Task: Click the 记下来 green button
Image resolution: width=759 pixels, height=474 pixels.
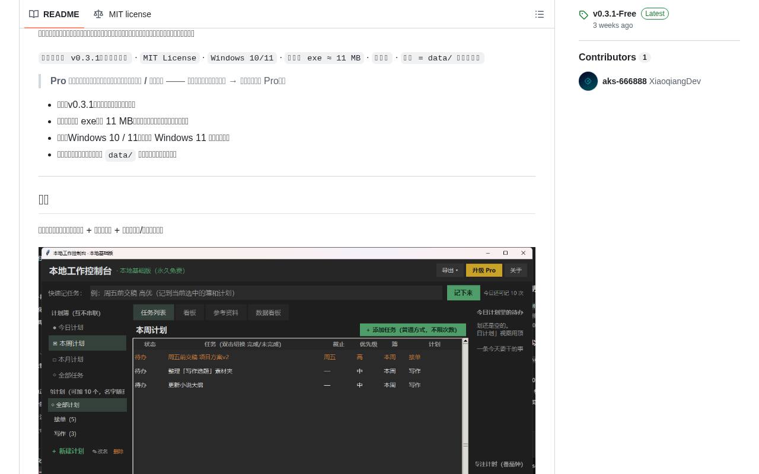Action: [463, 293]
